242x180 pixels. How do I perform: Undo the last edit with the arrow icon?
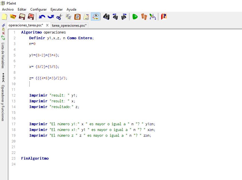click(42, 17)
